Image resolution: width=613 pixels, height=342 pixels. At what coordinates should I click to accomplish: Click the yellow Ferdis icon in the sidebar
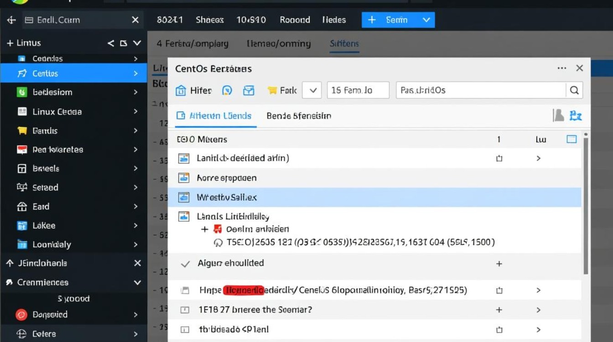coord(22,131)
